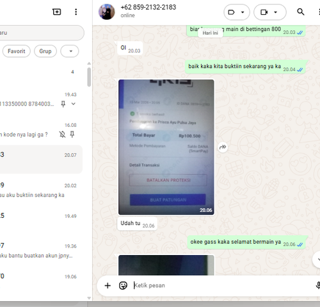Image resolution: width=320 pixels, height=307 pixels.
Task: Select the Favorit filter tab
Action: tap(17, 51)
